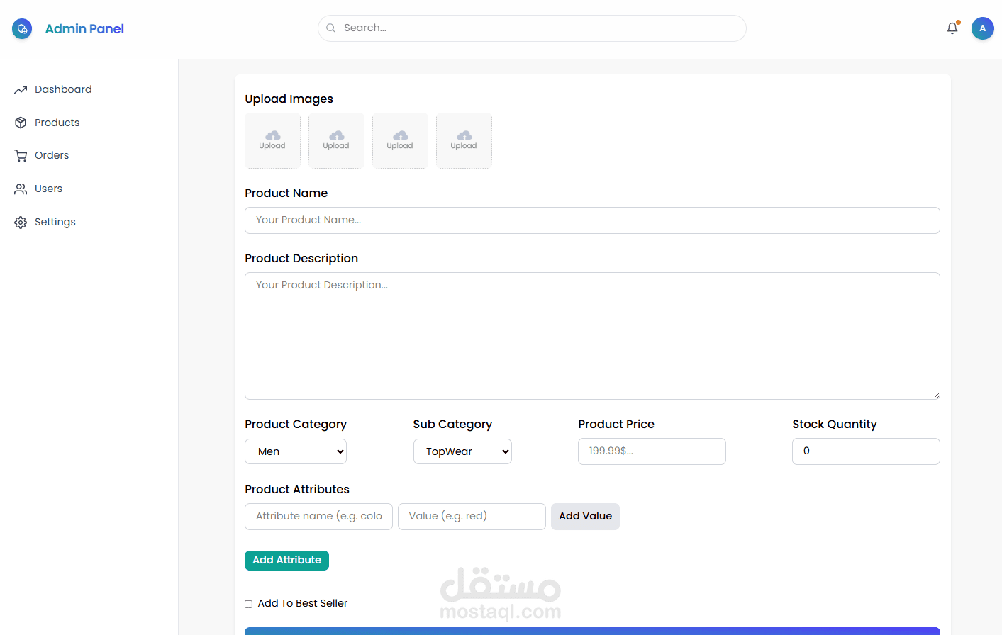Enable Add To Best Seller checkbox

point(249,605)
